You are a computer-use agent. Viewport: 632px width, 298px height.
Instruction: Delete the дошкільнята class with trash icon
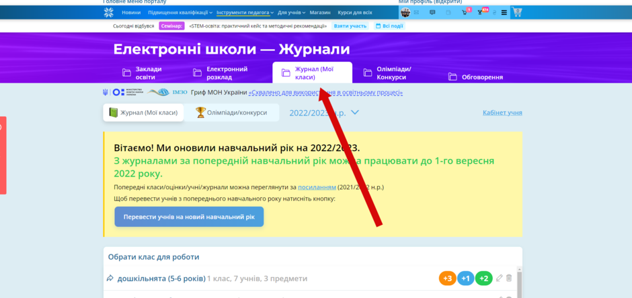pyautogui.click(x=509, y=278)
